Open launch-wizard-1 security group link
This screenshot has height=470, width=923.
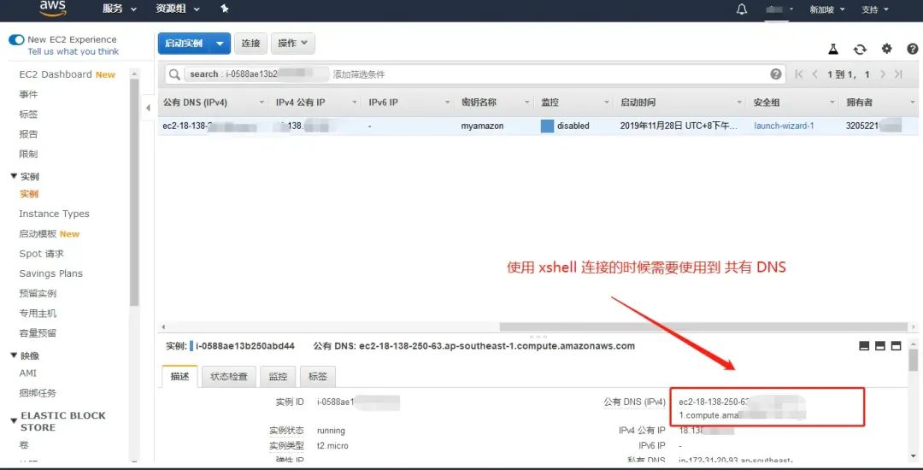[x=784, y=126]
